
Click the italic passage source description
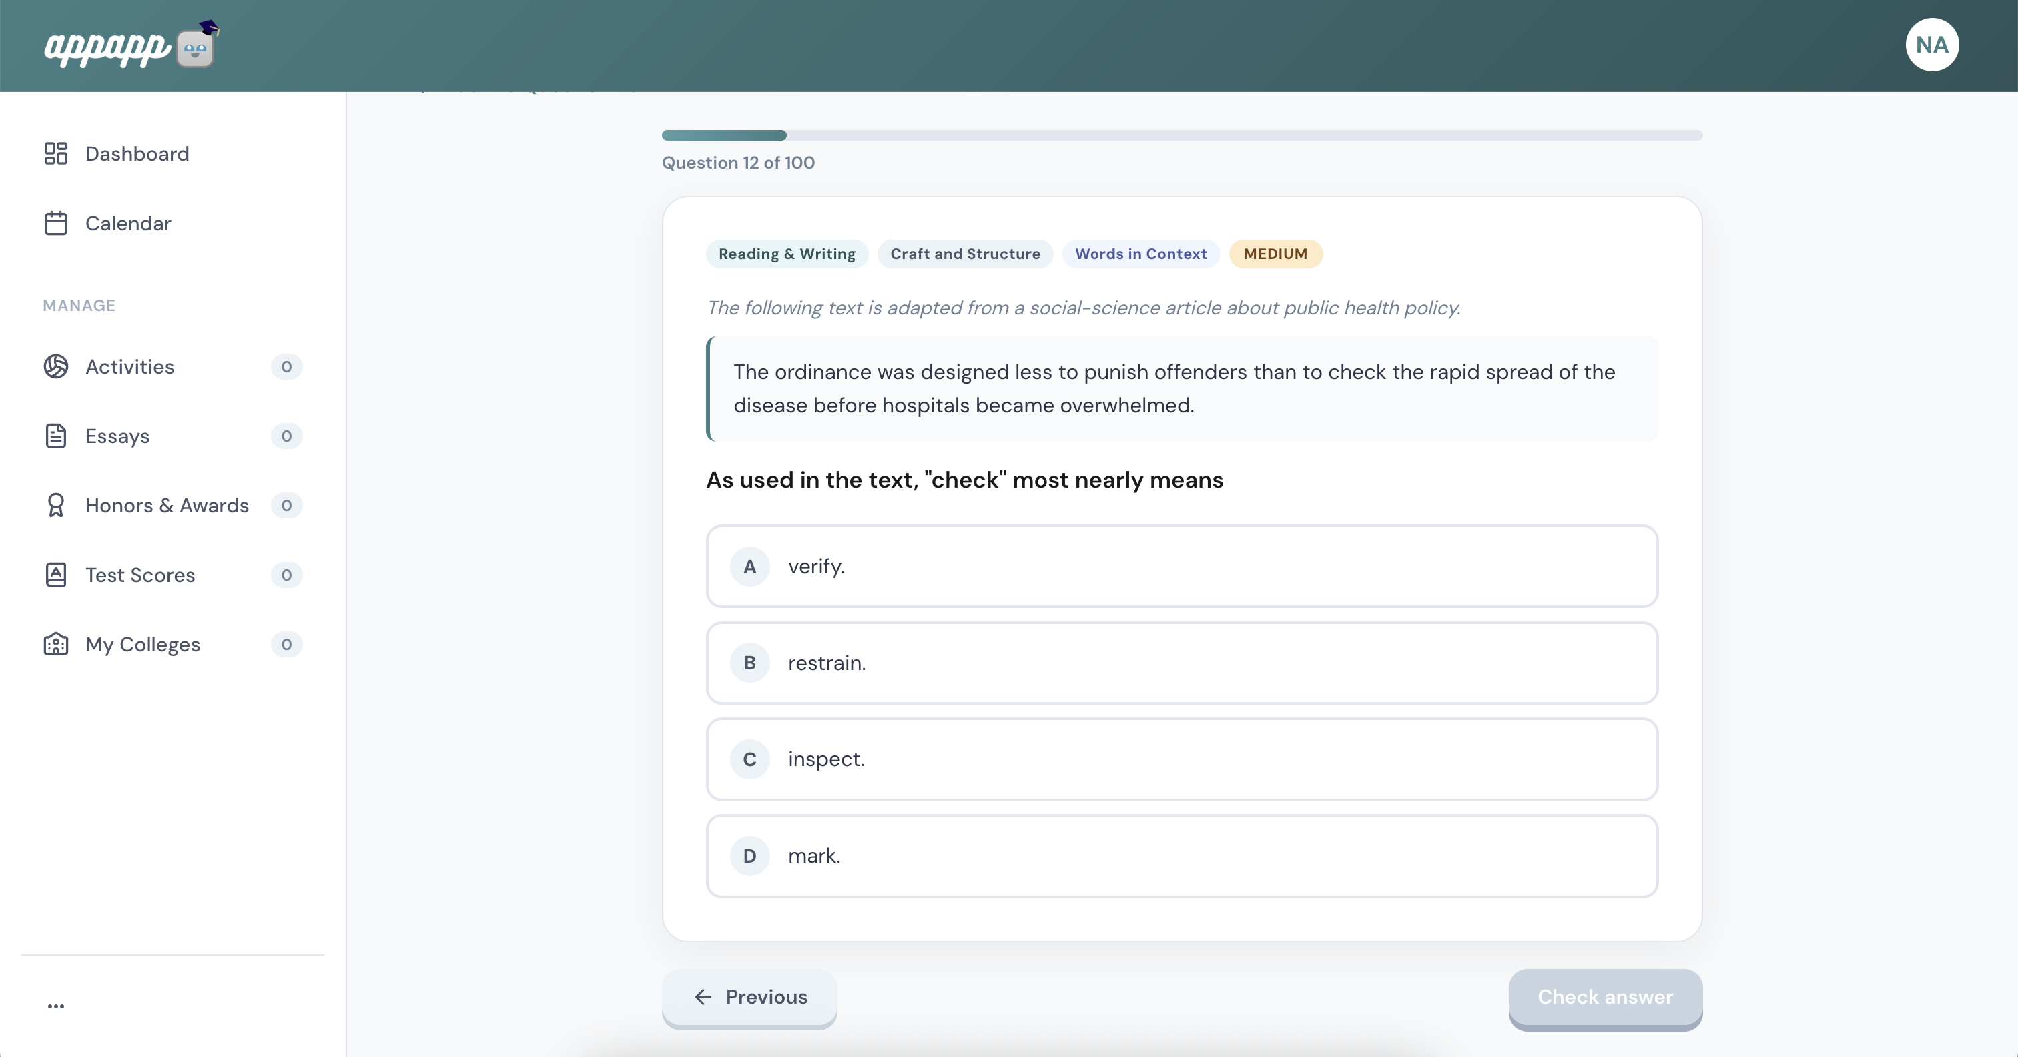coord(1084,308)
